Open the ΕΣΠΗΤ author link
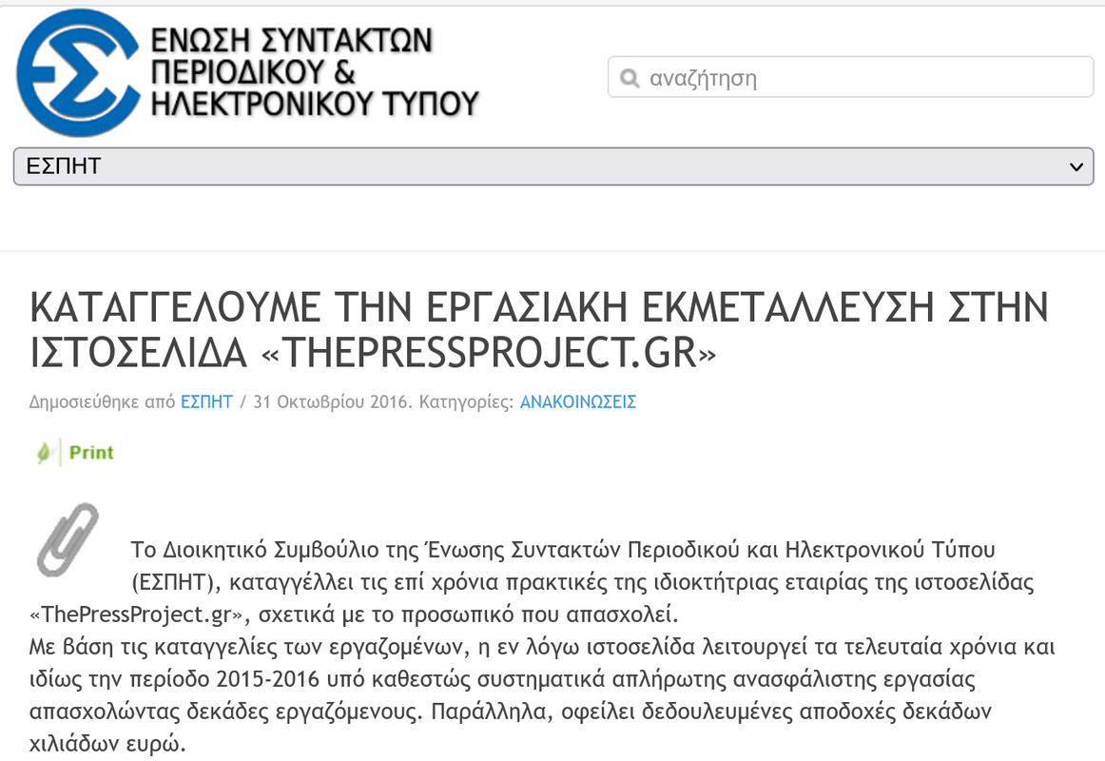 click(x=206, y=401)
